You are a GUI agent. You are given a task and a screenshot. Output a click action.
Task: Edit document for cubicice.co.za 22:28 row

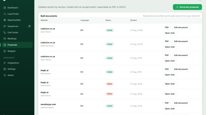coord(181,41)
